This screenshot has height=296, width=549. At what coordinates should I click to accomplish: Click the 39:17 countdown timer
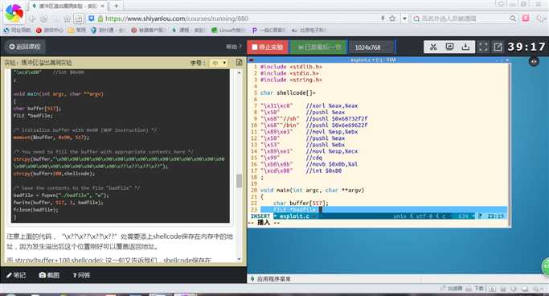(x=526, y=47)
